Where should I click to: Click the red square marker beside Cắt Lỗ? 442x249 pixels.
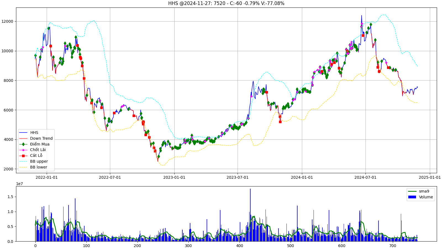click(x=23, y=156)
